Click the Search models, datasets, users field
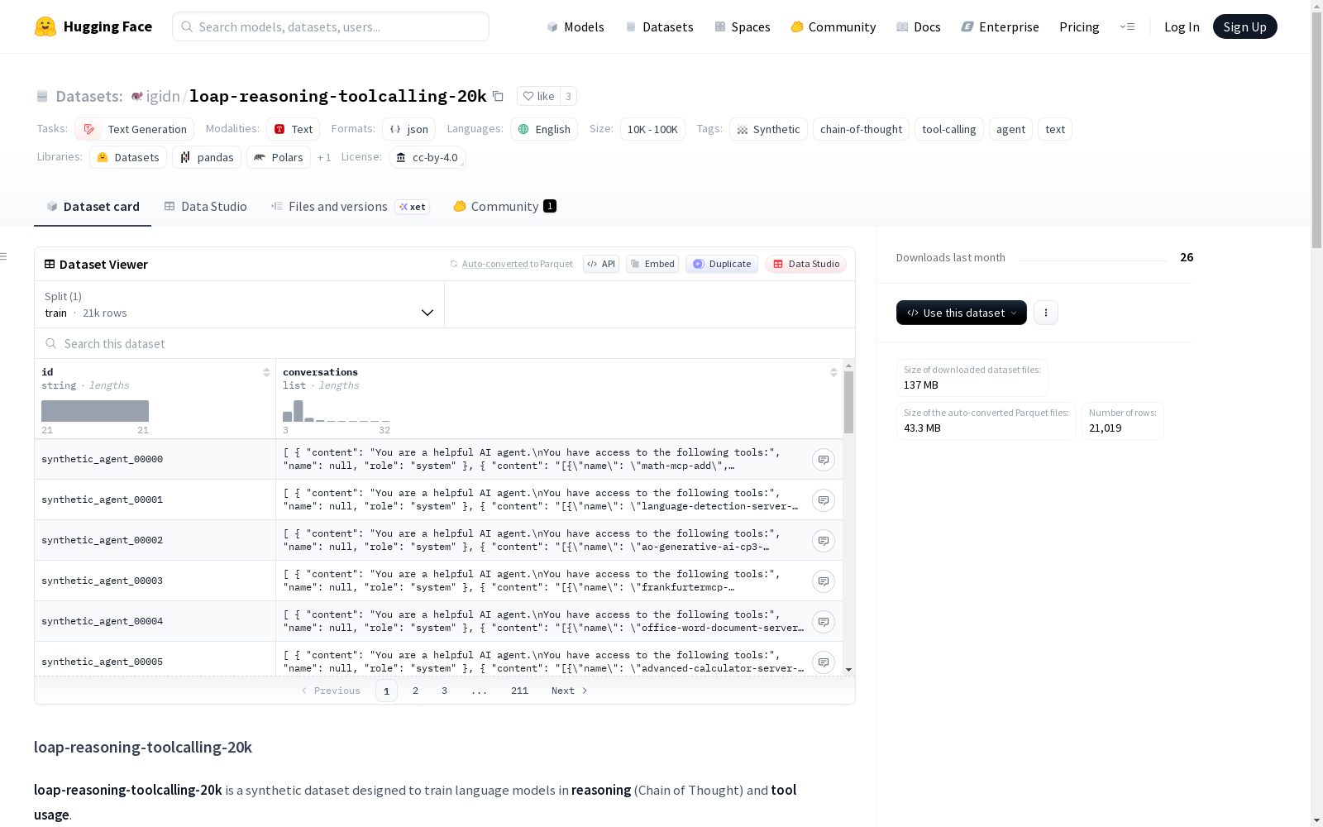The image size is (1323, 827). [331, 26]
